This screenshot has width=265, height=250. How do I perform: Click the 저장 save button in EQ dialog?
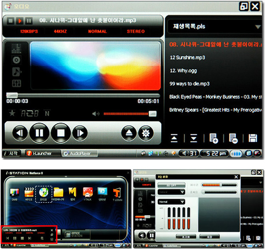point(209,237)
